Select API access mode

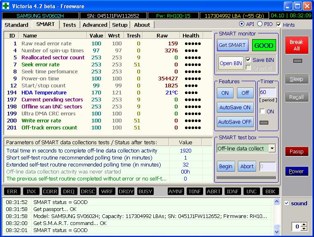pos(242,24)
